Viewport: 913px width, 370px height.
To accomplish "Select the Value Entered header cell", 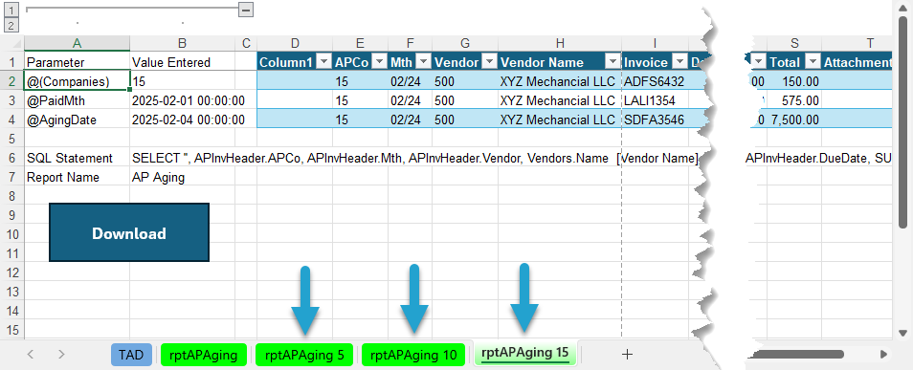I will [182, 61].
